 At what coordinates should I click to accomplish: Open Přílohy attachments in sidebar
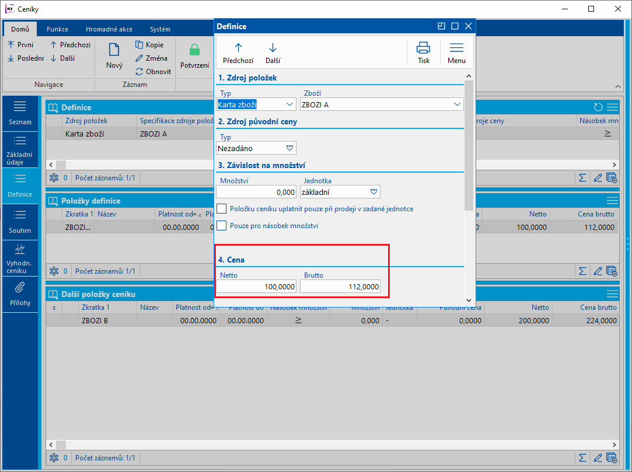click(x=20, y=294)
